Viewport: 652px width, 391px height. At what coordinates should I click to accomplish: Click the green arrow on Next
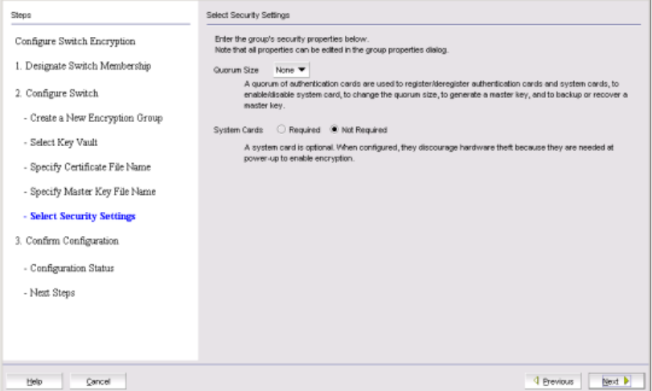coord(626,381)
